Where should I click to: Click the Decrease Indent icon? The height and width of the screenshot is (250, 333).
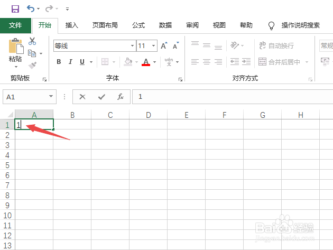coord(235,62)
